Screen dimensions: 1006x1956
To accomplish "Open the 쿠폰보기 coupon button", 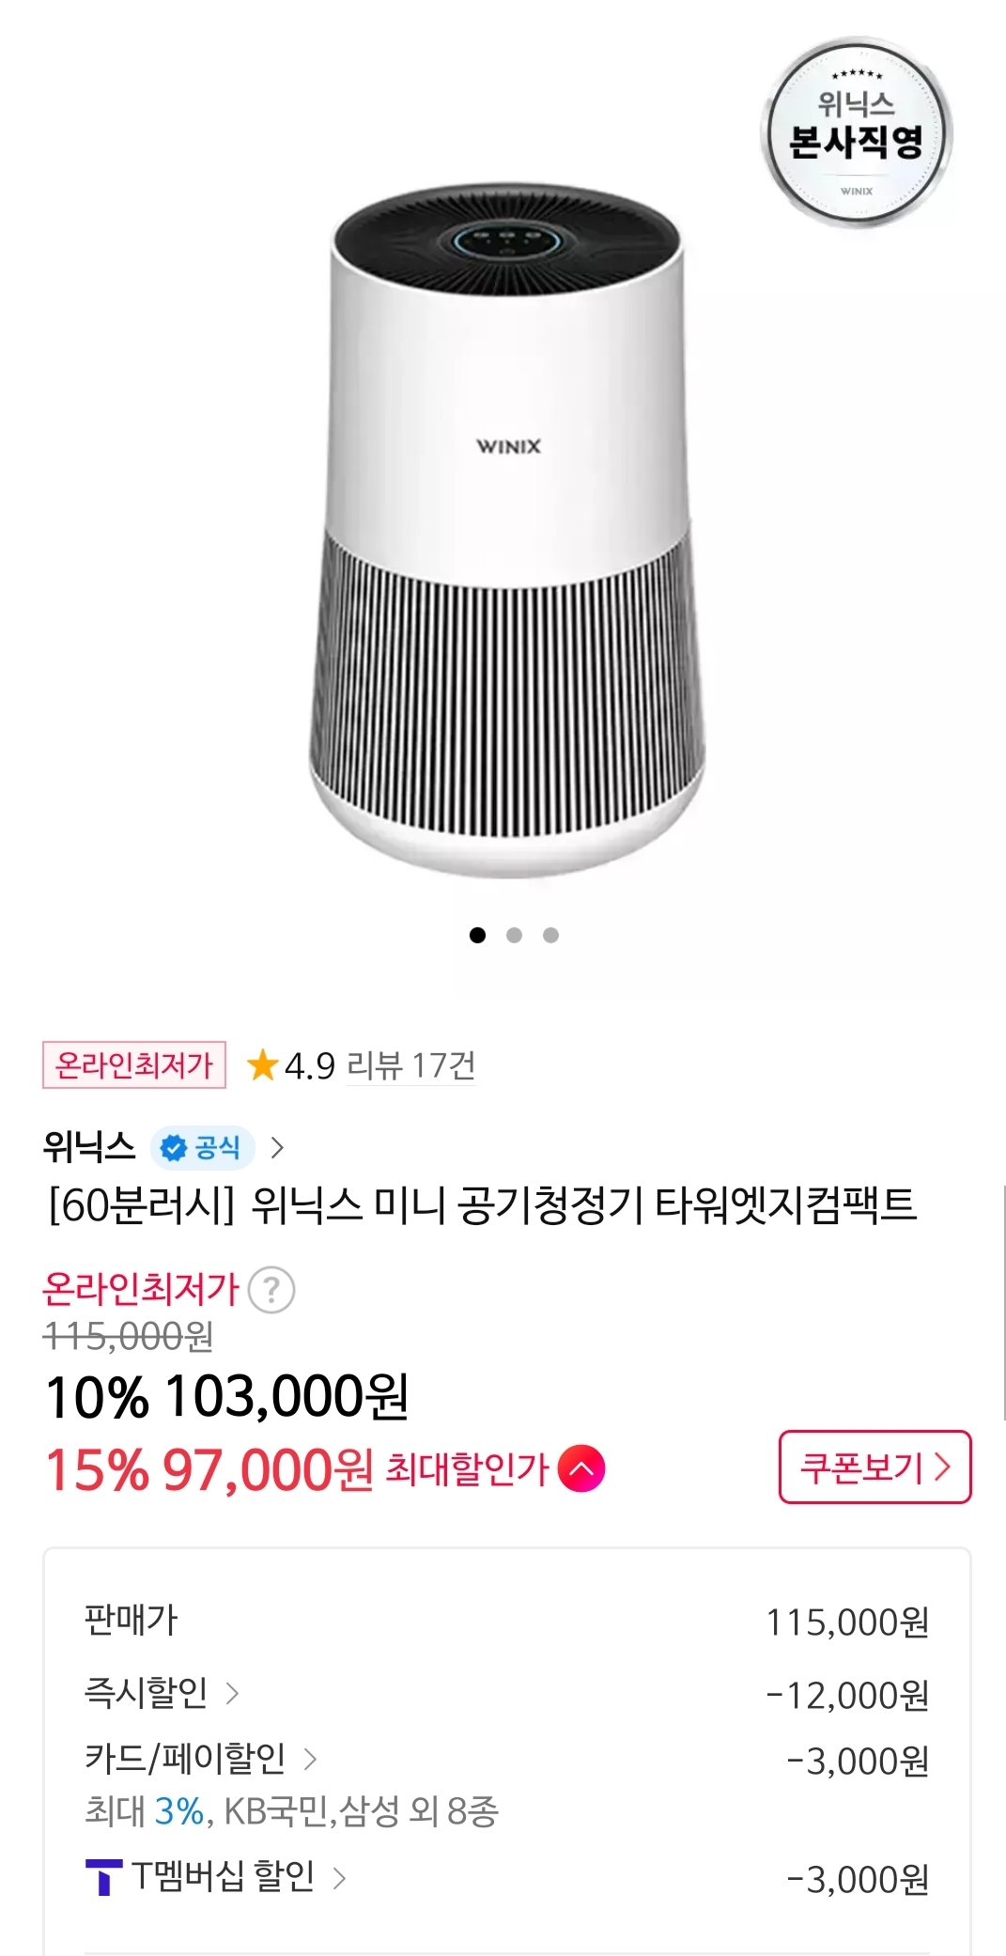I will tap(874, 1467).
